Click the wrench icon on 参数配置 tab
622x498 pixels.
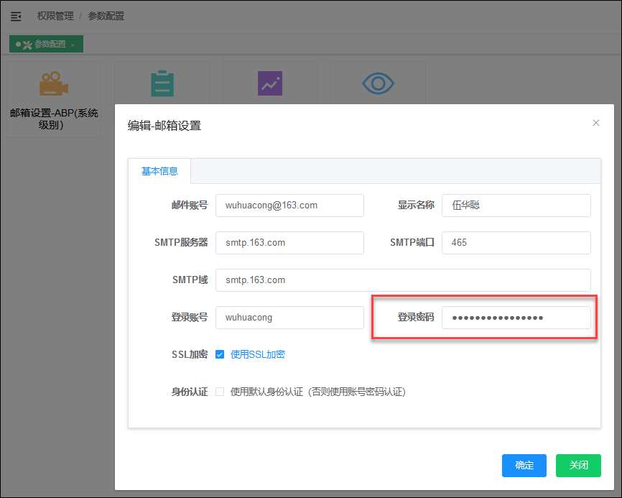point(27,45)
